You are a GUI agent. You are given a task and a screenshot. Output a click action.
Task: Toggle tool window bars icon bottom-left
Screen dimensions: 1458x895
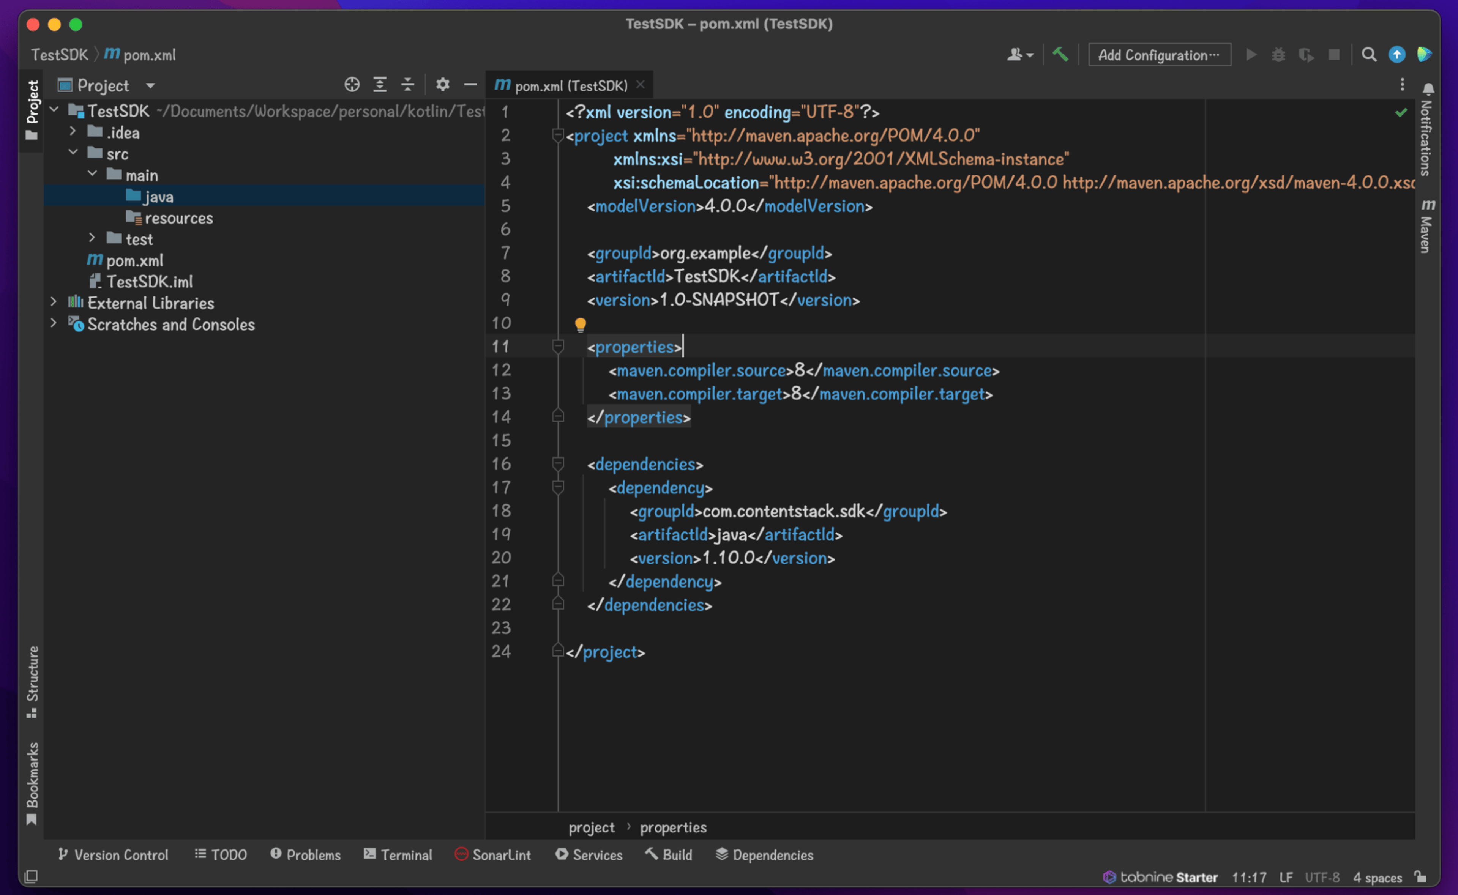tap(32, 876)
